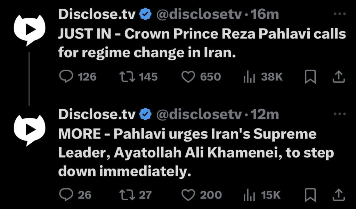Image resolution: width=356 pixels, height=209 pixels.
Task: Share the 'JUST IN' tweet
Action: pos(339,77)
